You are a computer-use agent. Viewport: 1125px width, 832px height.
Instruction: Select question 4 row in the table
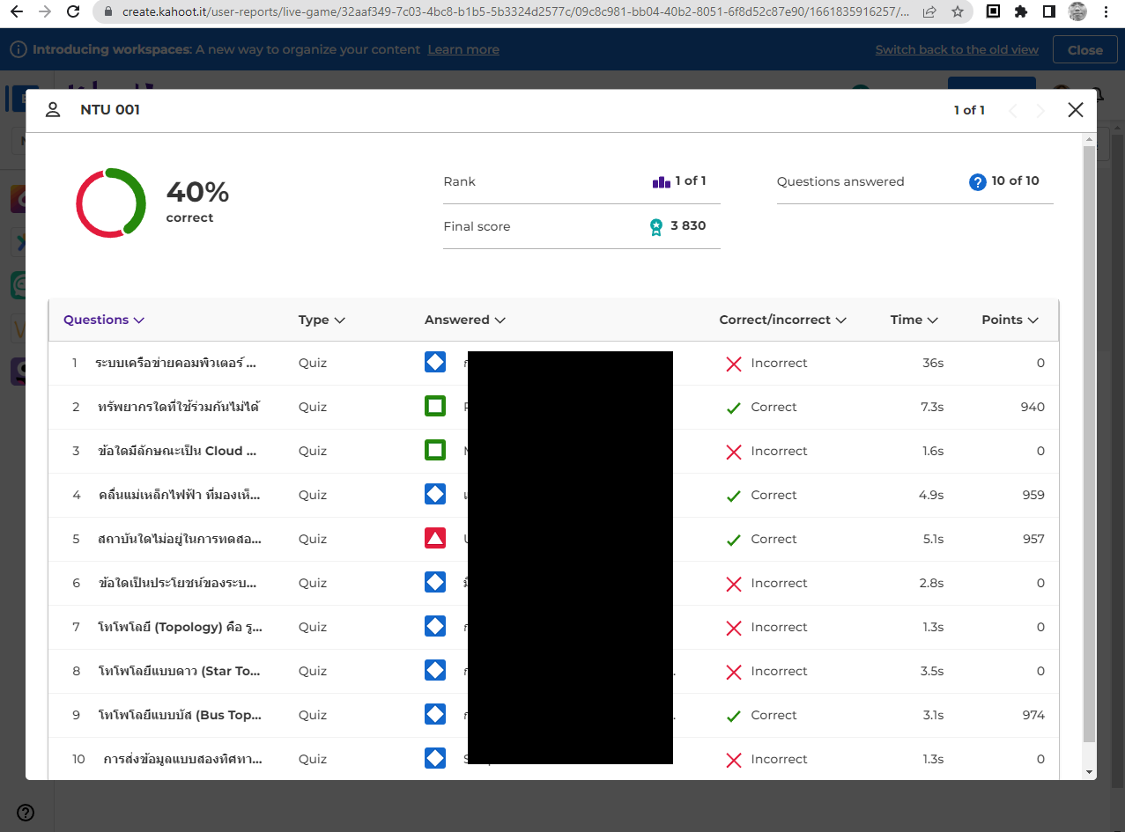pos(180,495)
